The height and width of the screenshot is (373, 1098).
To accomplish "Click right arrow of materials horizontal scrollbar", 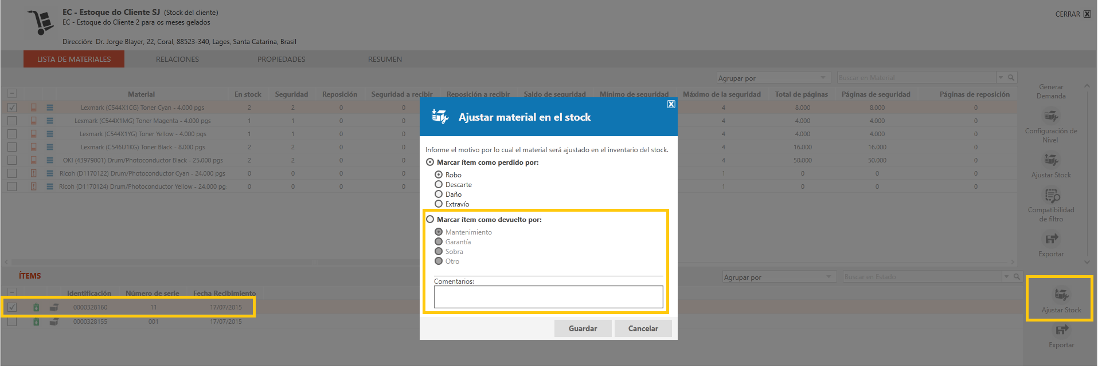I will [1013, 262].
